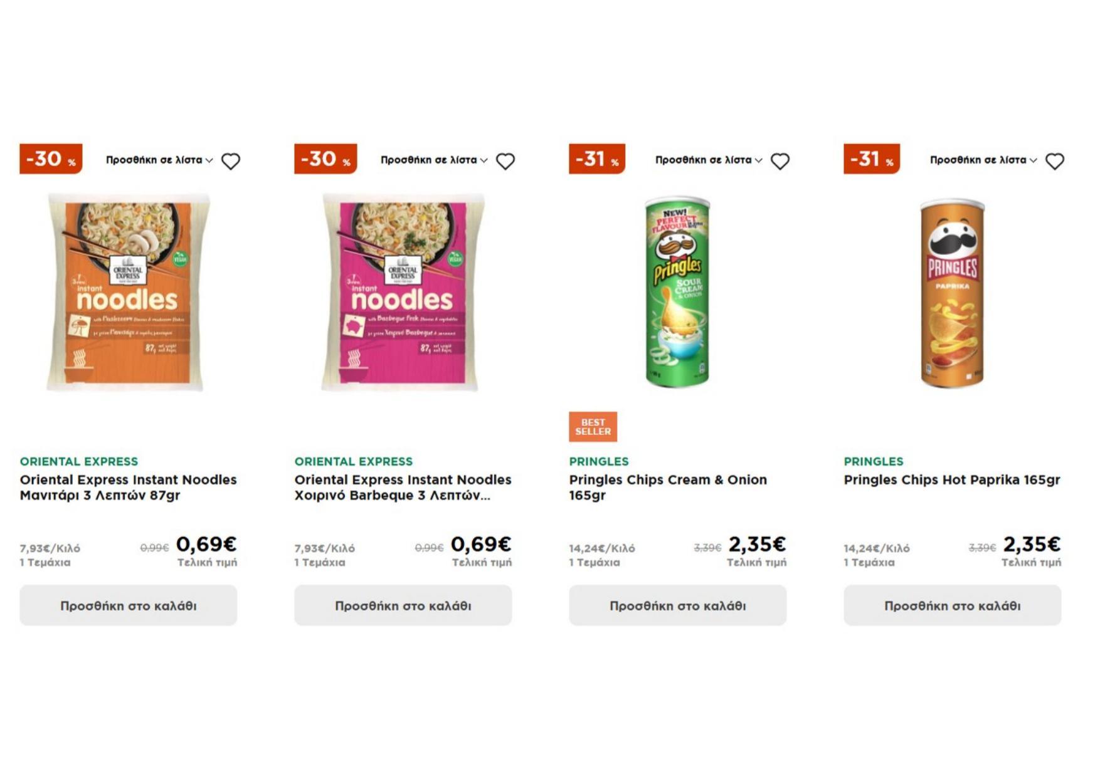Open add-to-list dropdown for Pringles Hot Paprika
1100x777 pixels.
click(x=983, y=160)
